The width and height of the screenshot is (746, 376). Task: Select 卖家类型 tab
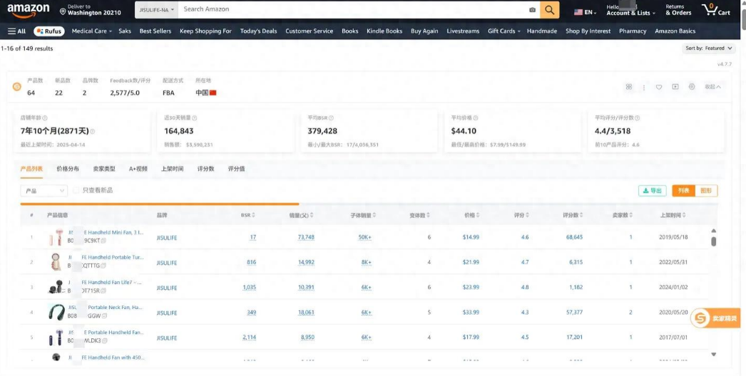[103, 169]
